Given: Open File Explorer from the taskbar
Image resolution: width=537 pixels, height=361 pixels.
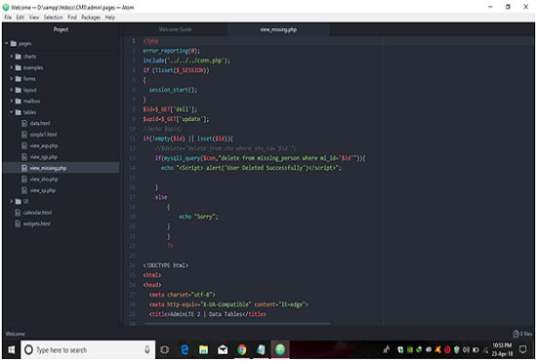Looking at the screenshot, I should [203, 349].
